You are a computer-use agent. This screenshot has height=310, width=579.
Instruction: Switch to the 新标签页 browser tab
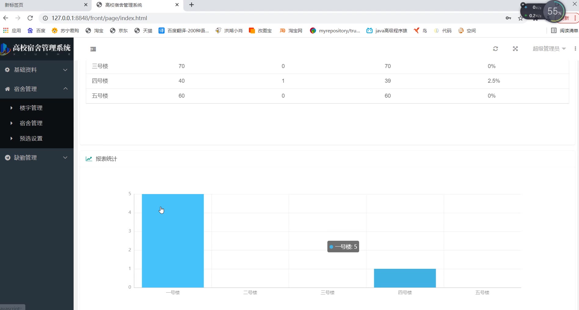[x=46, y=5]
